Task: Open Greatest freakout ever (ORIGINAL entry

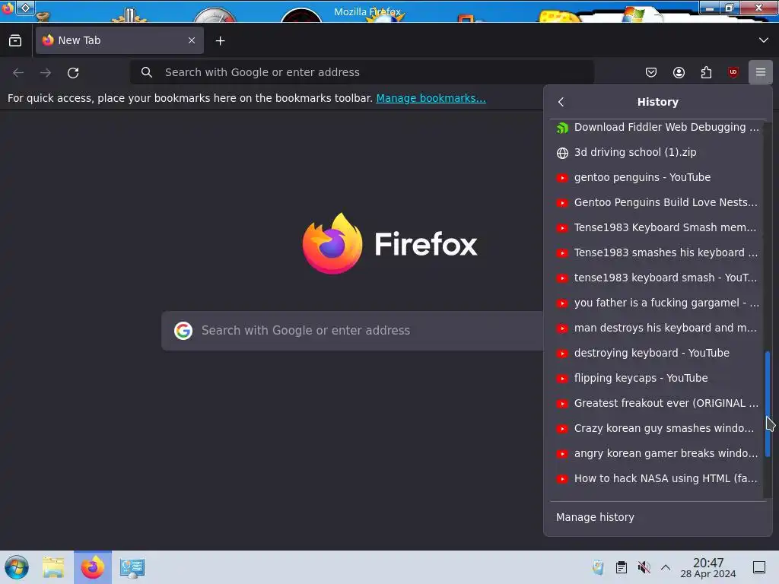Action: point(657,403)
